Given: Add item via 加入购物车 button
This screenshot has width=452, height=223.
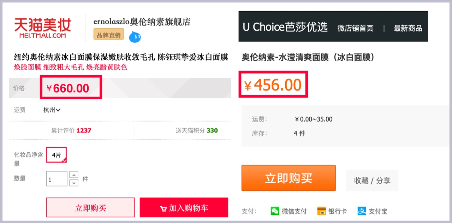Looking at the screenshot, I should (184, 207).
